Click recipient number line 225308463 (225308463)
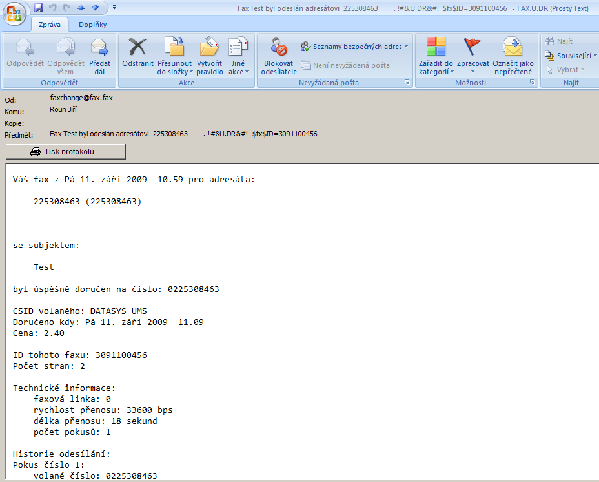 pos(88,202)
